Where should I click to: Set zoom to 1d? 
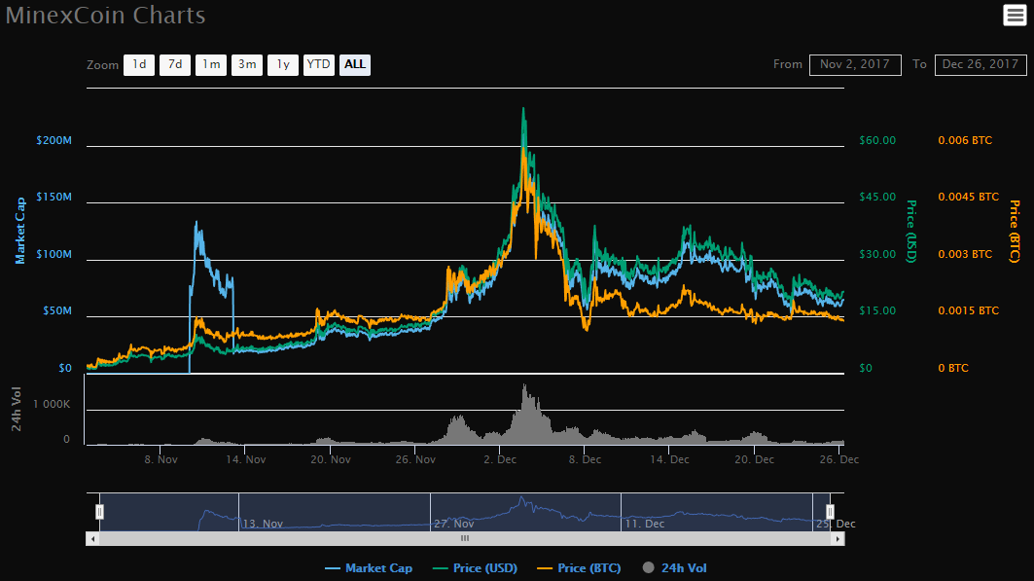(x=139, y=64)
